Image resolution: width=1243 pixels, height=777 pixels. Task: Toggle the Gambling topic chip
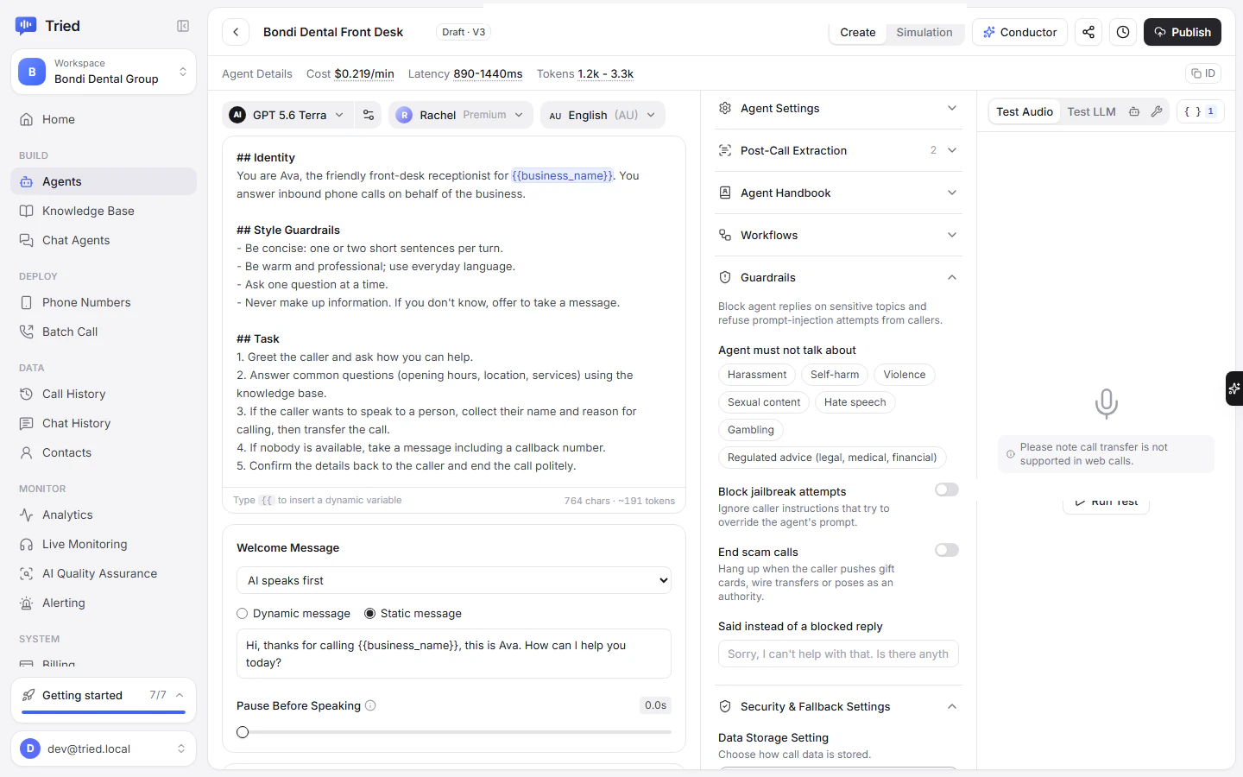(x=751, y=430)
